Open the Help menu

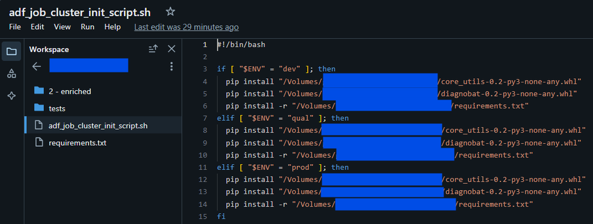click(112, 27)
